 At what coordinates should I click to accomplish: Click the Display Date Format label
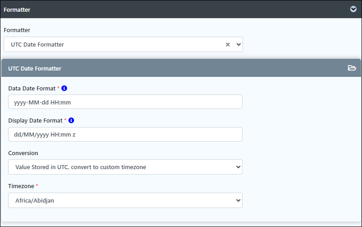pos(35,120)
